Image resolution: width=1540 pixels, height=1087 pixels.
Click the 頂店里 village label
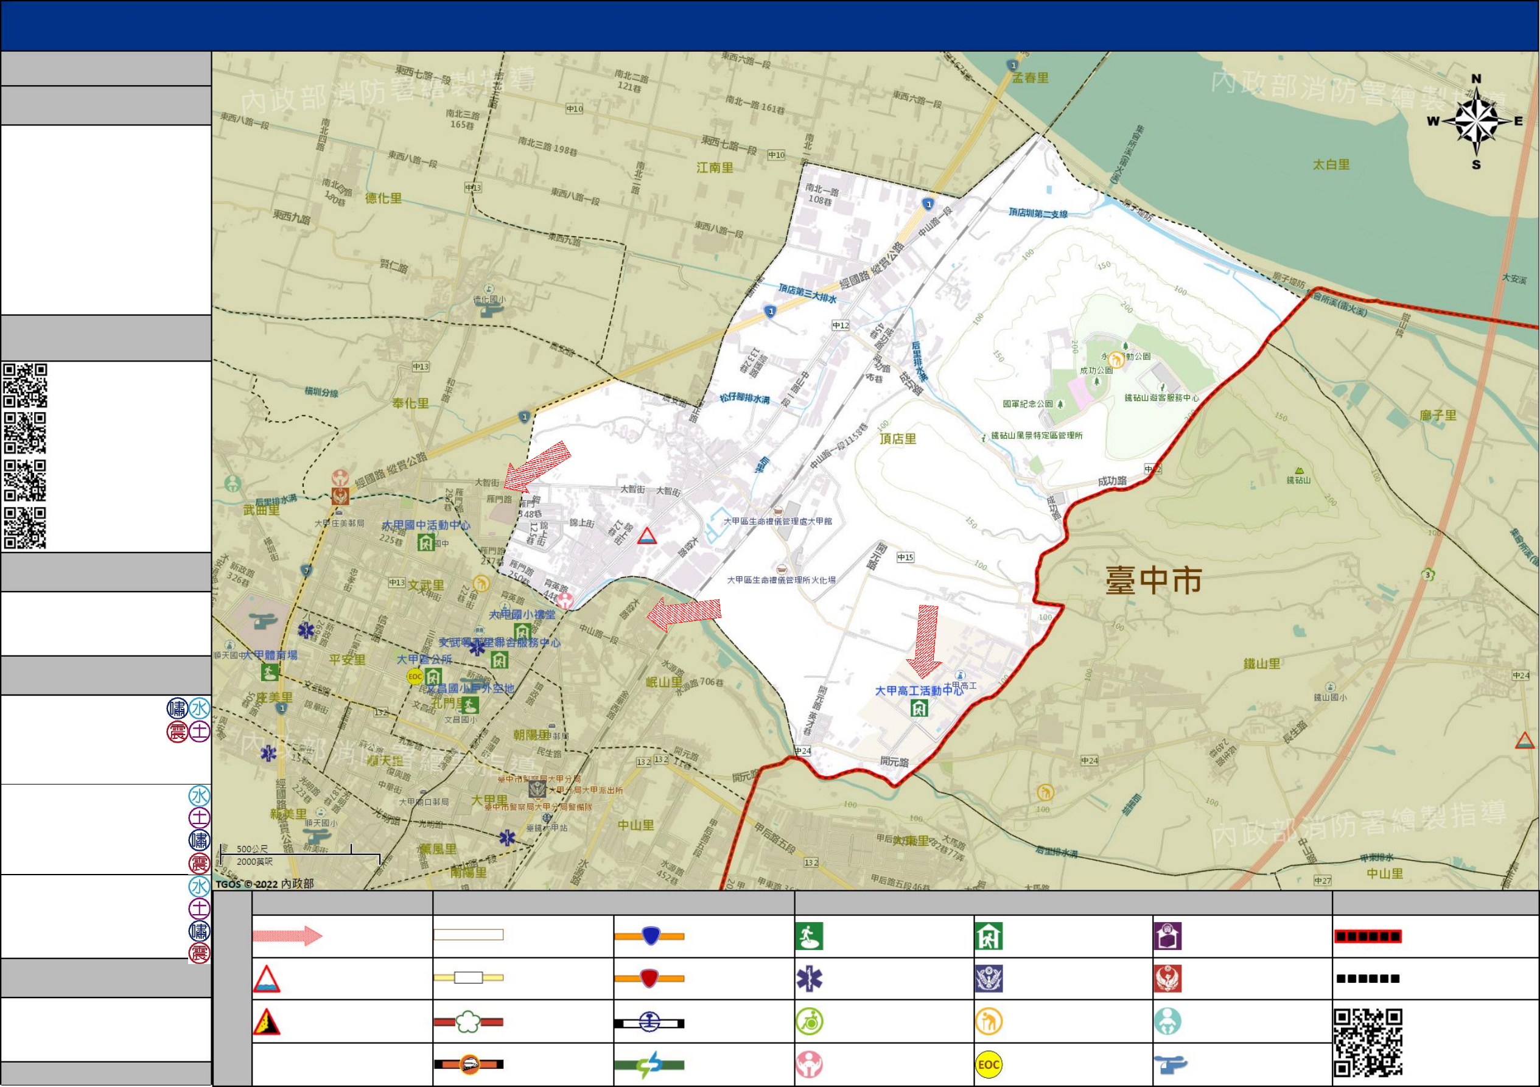point(897,439)
